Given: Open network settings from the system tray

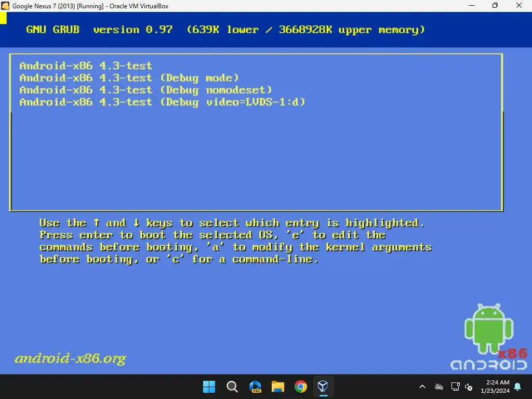Looking at the screenshot, I should 455,387.
